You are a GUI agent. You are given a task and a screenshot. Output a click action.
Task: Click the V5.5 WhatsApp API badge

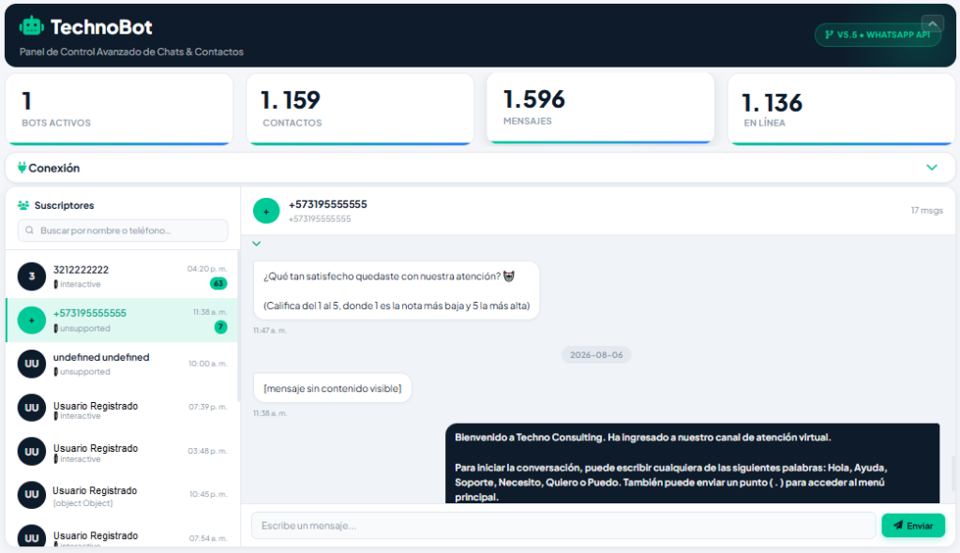pos(877,35)
